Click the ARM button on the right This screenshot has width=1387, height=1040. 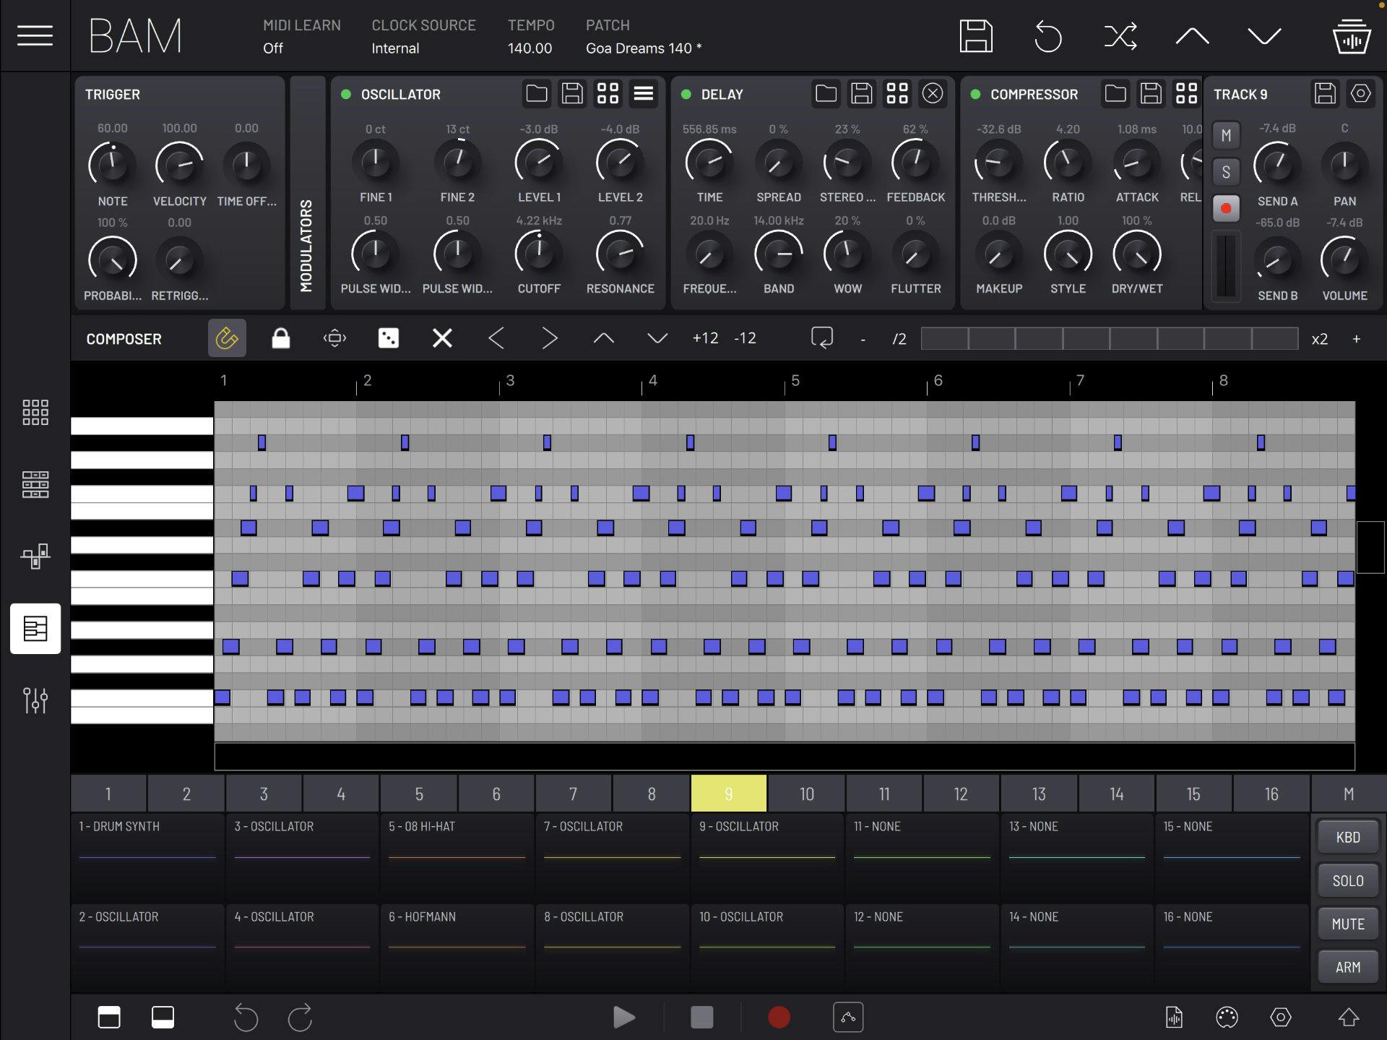coord(1347,966)
